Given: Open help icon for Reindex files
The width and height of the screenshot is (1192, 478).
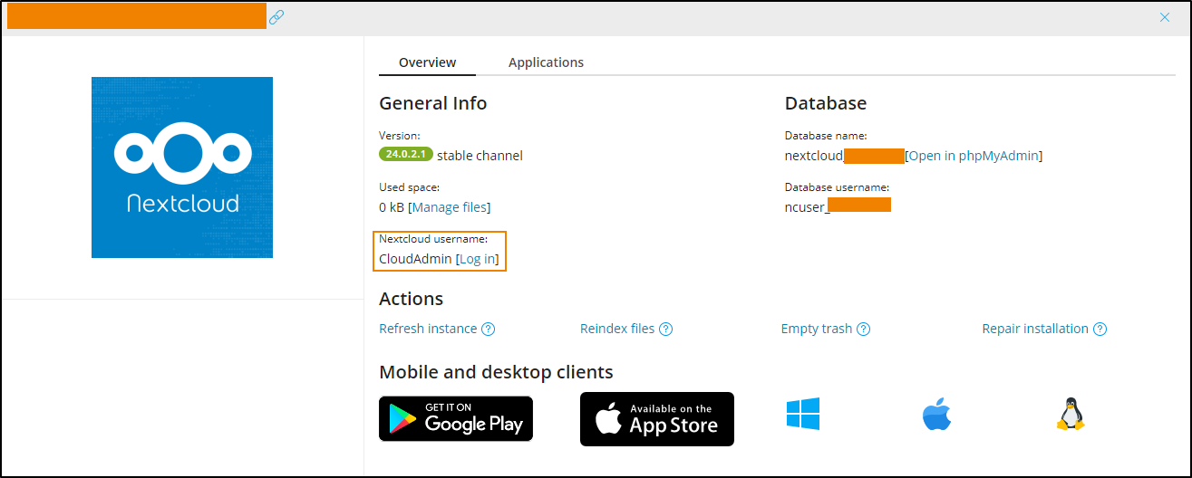Looking at the screenshot, I should click(x=666, y=329).
